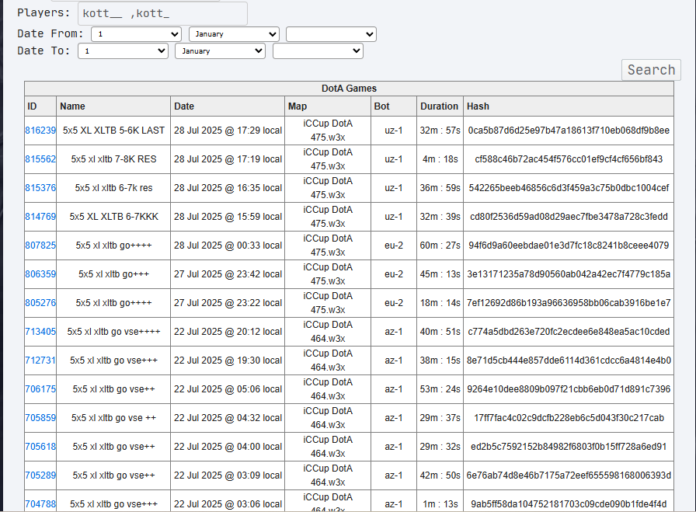
Task: Open game ID 712731 link
Action: click(x=40, y=360)
